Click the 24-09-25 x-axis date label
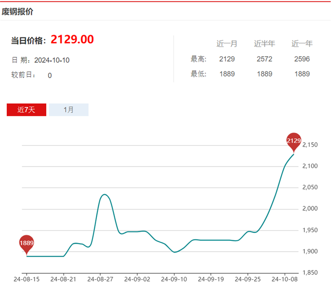Image resolution: width=331 pixels, height=284 pixels. click(248, 279)
